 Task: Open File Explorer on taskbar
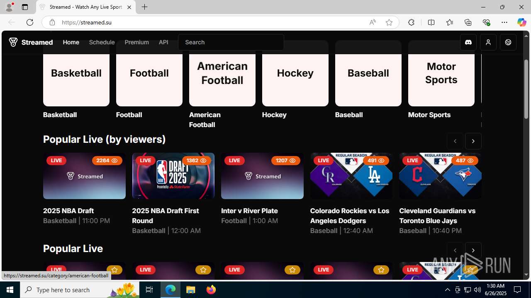click(191, 290)
